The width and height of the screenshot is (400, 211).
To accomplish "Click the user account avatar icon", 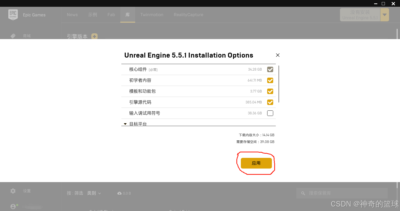I will [x=13, y=207].
